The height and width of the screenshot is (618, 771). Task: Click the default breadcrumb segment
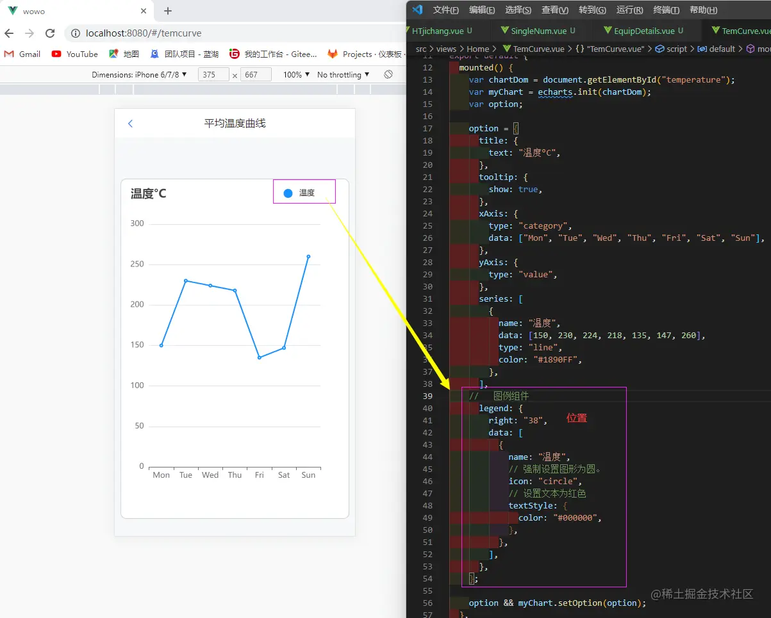click(717, 49)
